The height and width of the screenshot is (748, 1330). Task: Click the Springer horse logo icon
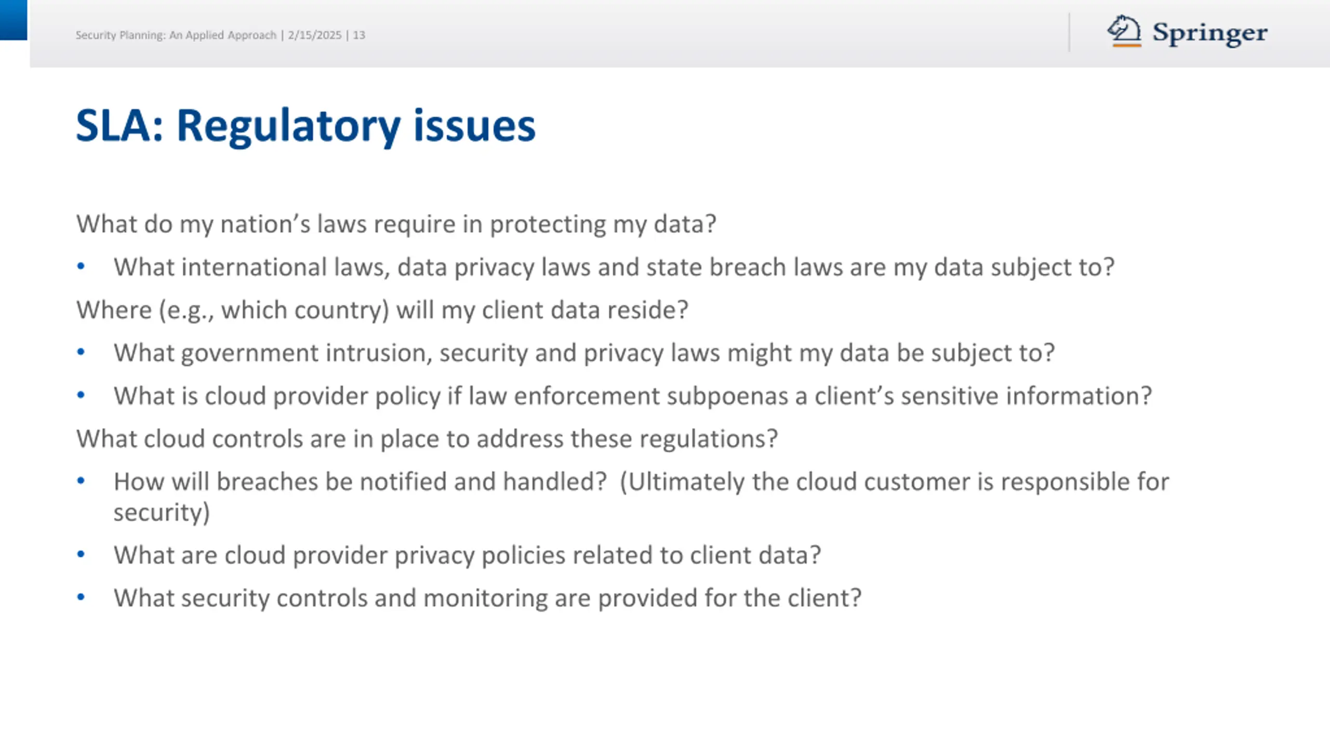click(x=1124, y=31)
